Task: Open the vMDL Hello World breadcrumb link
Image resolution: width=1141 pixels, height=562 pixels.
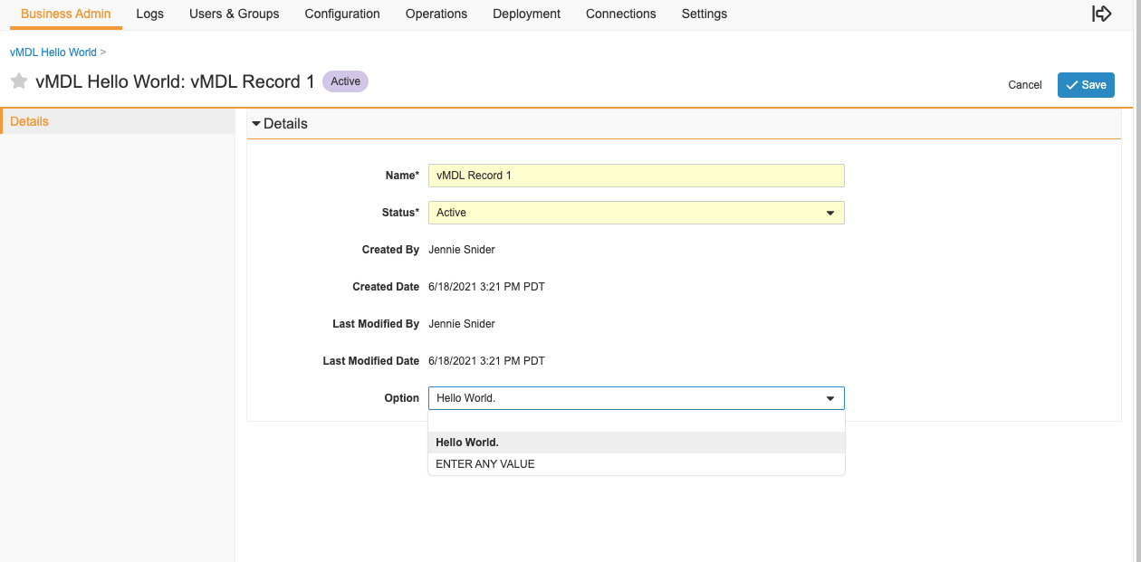Action: click(x=53, y=52)
